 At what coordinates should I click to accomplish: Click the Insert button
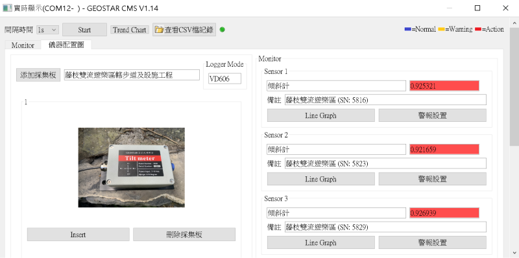(x=78, y=235)
